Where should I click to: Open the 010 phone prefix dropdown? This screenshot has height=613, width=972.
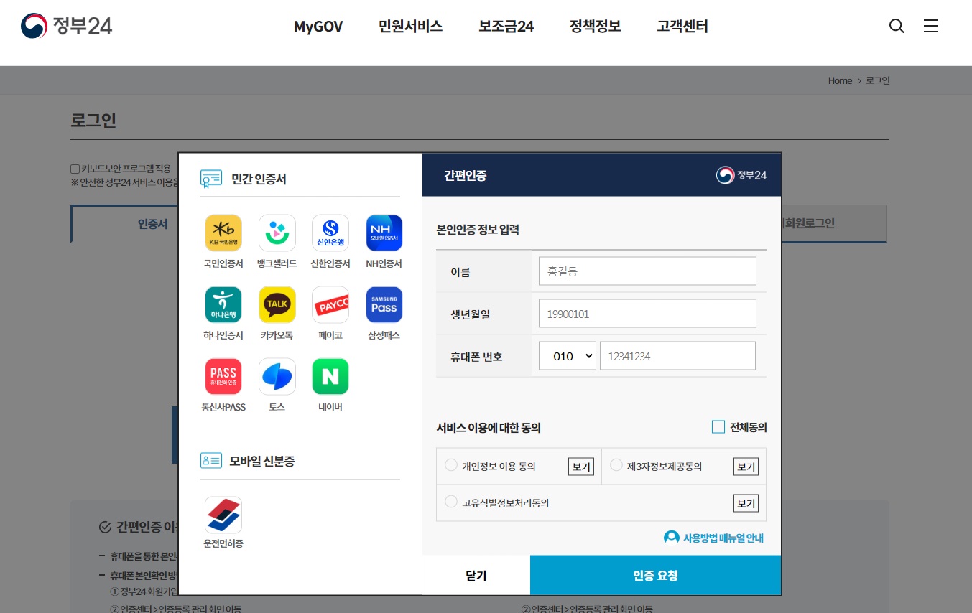click(568, 356)
